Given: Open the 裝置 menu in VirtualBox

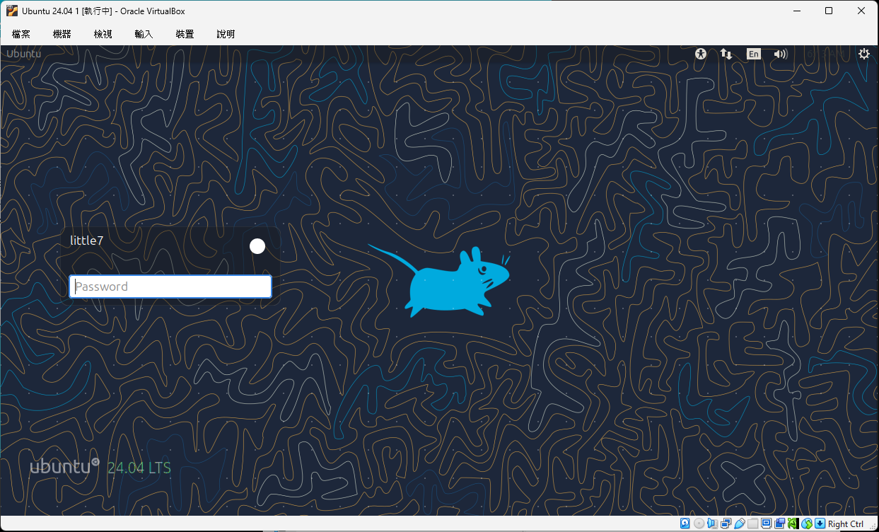Looking at the screenshot, I should 185,34.
